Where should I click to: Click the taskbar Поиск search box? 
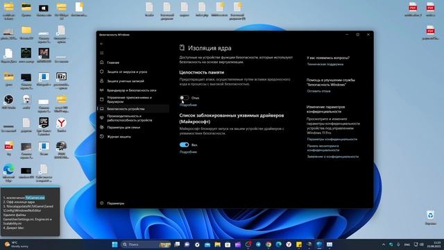[x=146, y=244]
